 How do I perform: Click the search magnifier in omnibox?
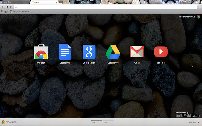16,7
